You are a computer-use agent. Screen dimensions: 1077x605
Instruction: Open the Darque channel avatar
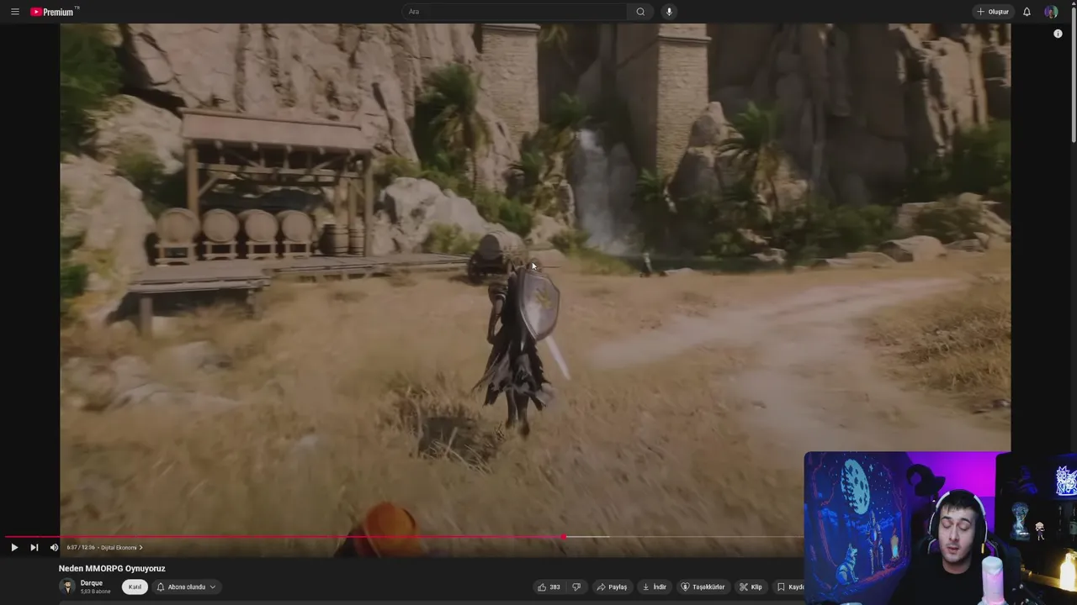(67, 587)
